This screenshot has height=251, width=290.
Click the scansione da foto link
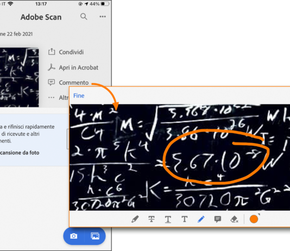pos(20,153)
